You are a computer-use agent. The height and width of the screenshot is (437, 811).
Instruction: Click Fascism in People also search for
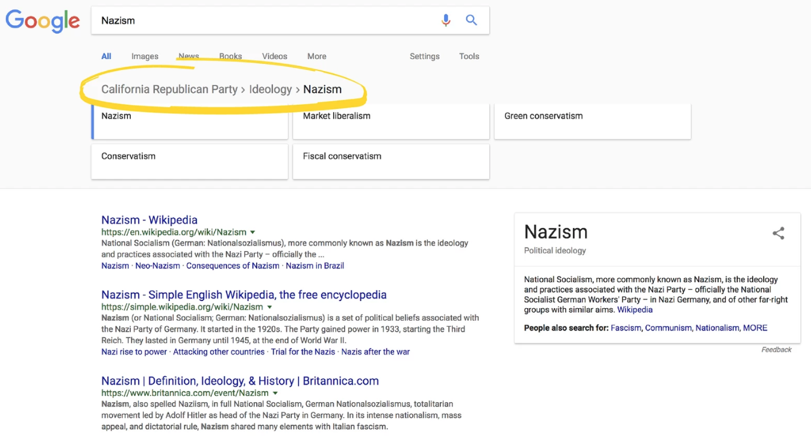pyautogui.click(x=626, y=328)
